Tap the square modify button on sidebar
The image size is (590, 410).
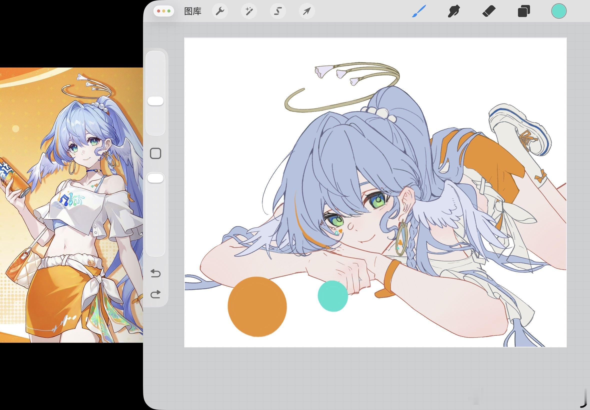[155, 153]
